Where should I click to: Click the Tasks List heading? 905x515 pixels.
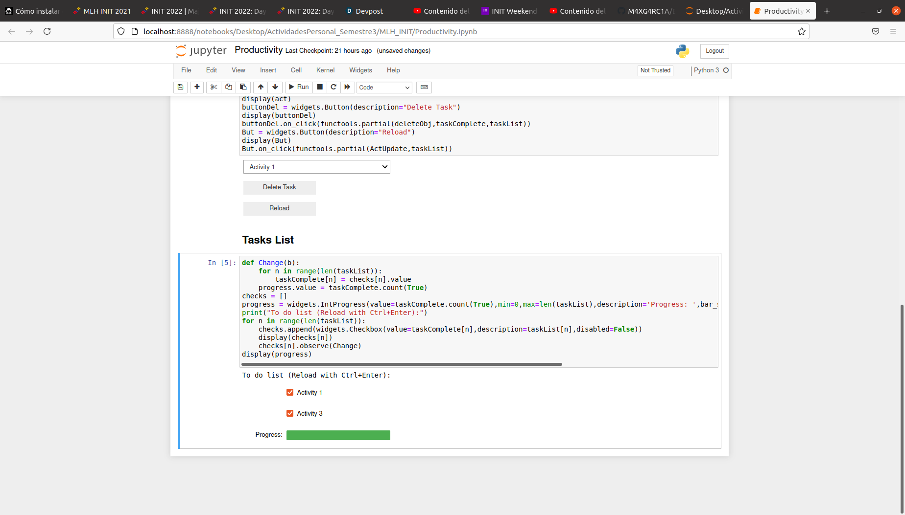[268, 240]
